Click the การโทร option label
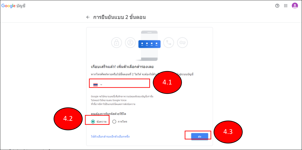Image resolution: width=302 pixels, height=150 pixels. (x=122, y=122)
